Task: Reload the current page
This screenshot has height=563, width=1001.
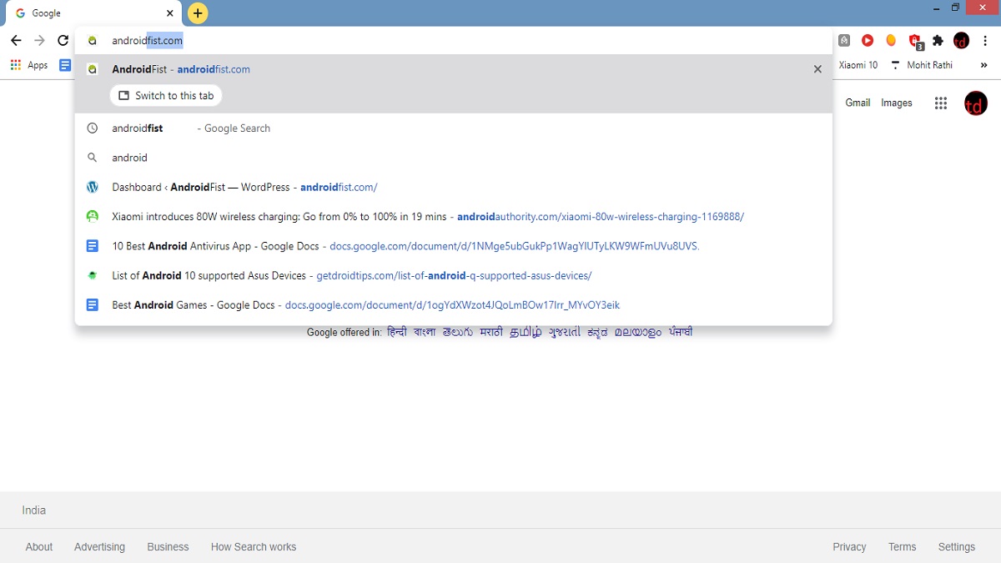Action: (x=63, y=40)
